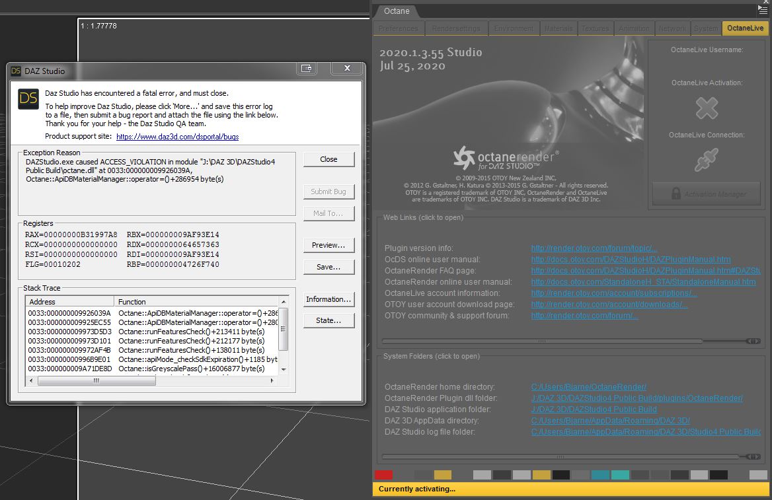Viewport: 772px width, 500px height.
Task: Open the Activation Manager button
Action: (707, 194)
